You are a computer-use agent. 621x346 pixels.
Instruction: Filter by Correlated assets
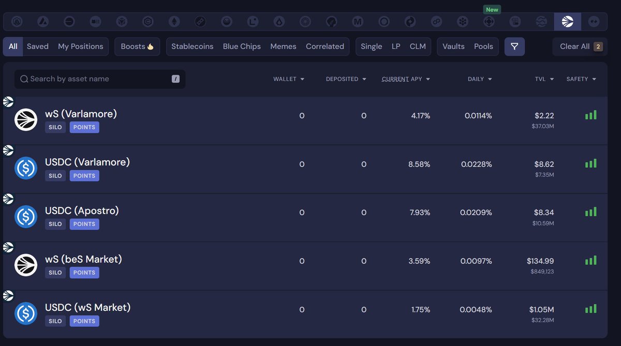(325, 47)
